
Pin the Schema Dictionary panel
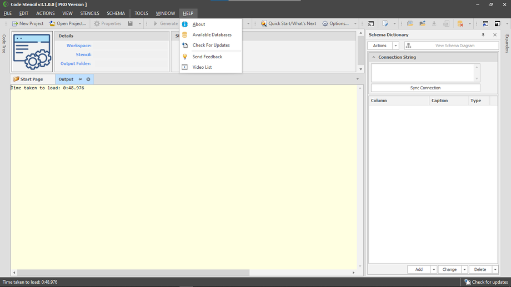(x=483, y=35)
